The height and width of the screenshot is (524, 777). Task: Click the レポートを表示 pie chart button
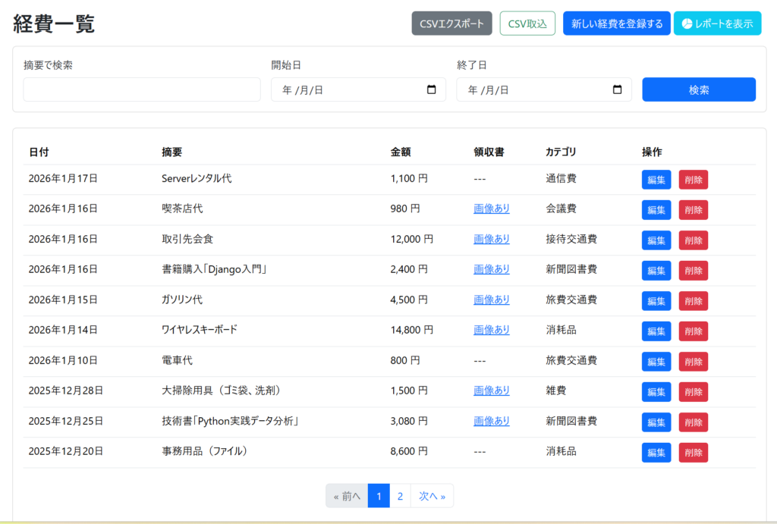717,24
